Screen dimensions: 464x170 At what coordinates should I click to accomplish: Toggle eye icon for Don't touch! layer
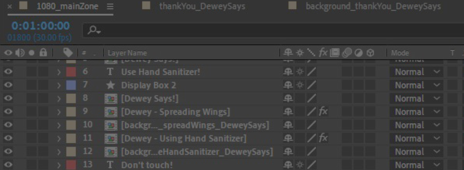[x=8, y=164]
